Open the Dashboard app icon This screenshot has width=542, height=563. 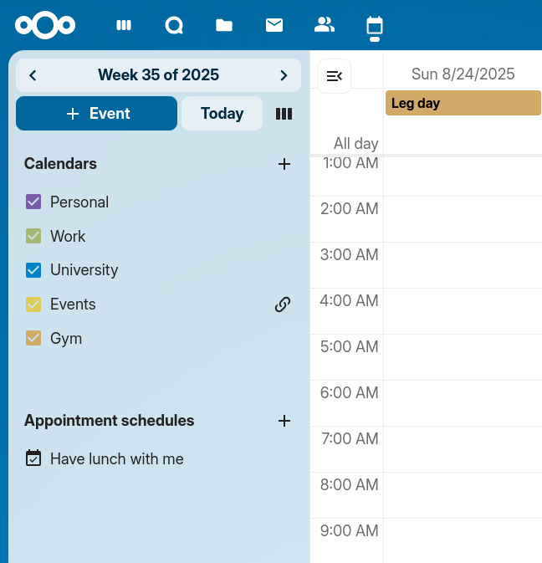[x=124, y=25]
